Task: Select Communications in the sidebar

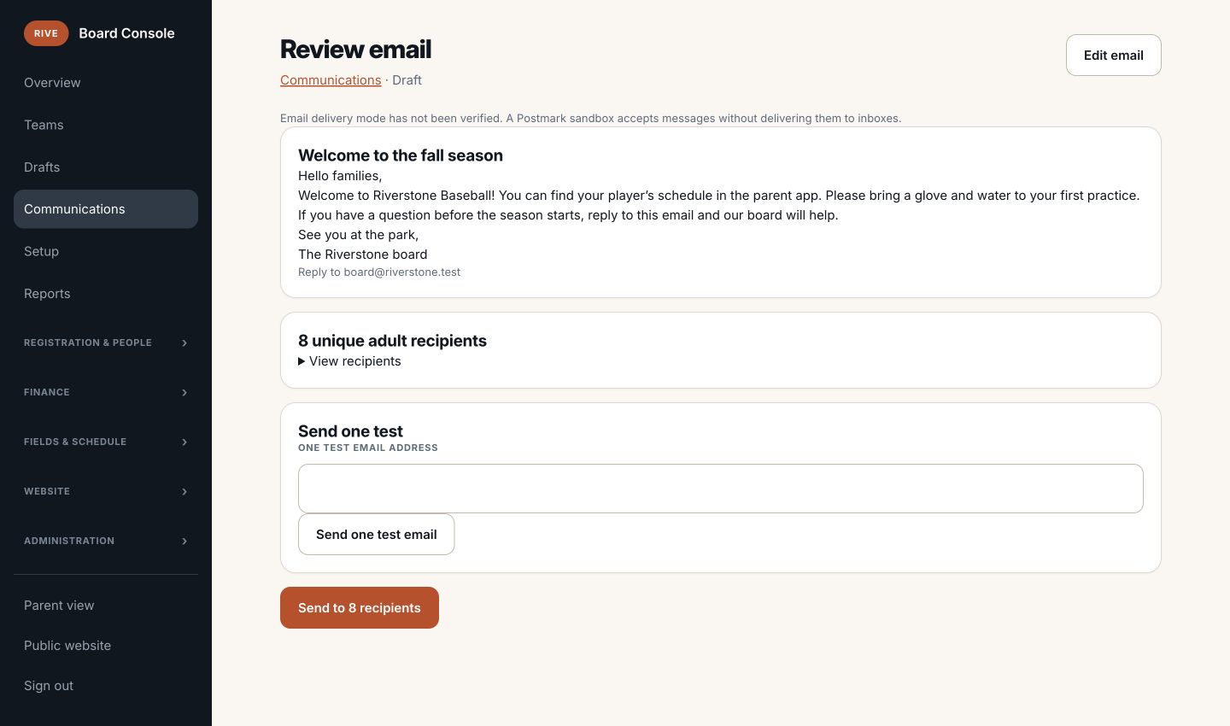Action: click(x=106, y=209)
